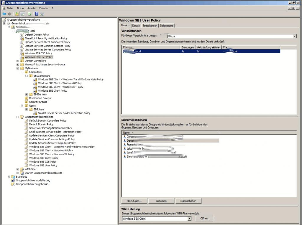The width and height of the screenshot is (302, 225).
Task: Sort security filtering by Name column header
Action: click(x=170, y=133)
